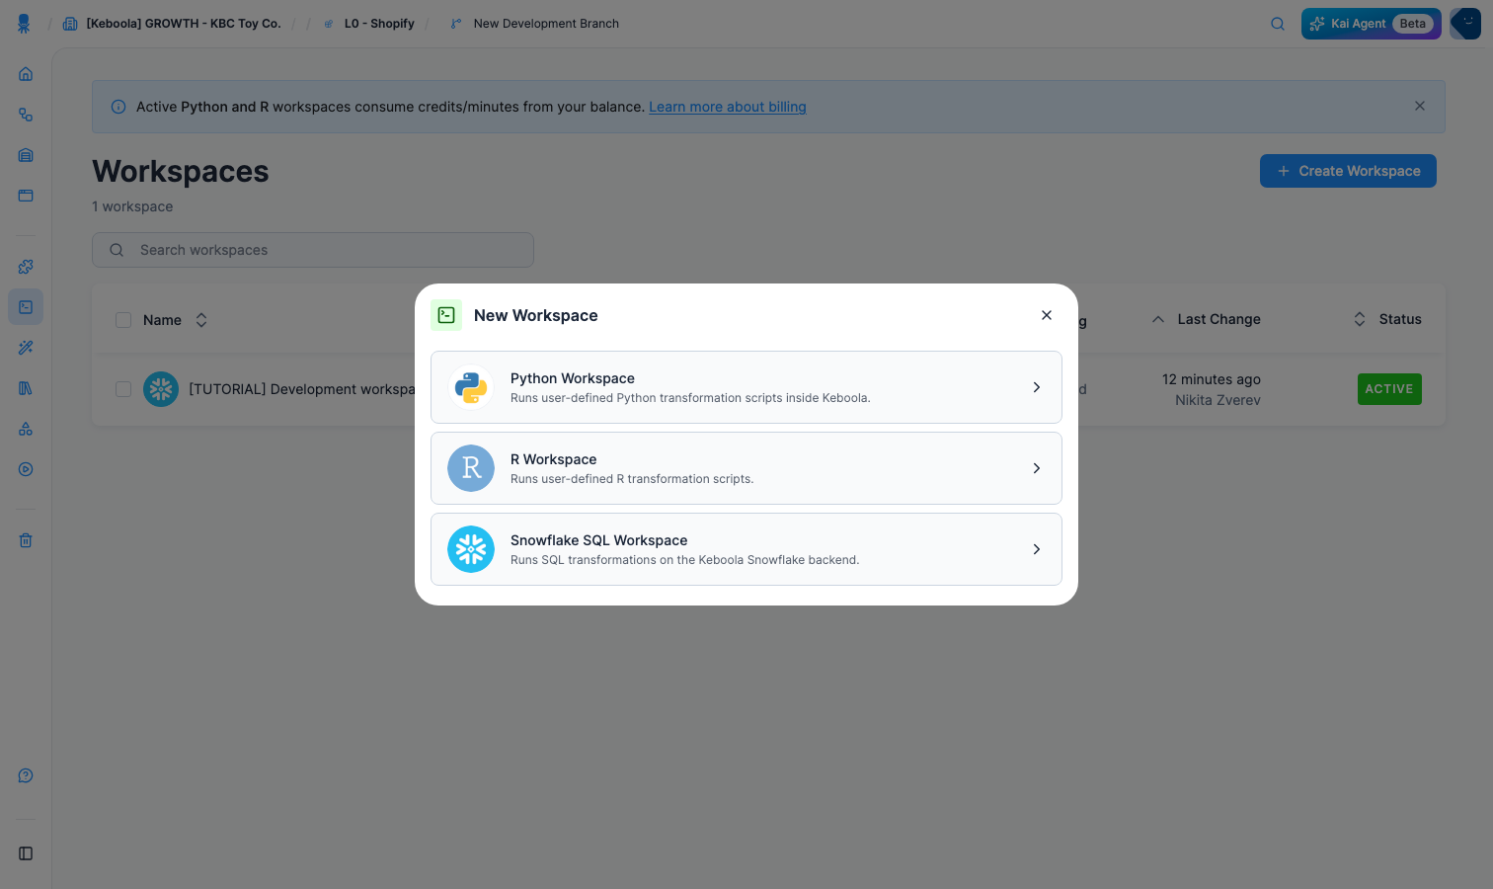Click 'Runs SQL transformations on the Keboola Snowflake backend.'
The image size is (1493, 889).
[x=685, y=560]
